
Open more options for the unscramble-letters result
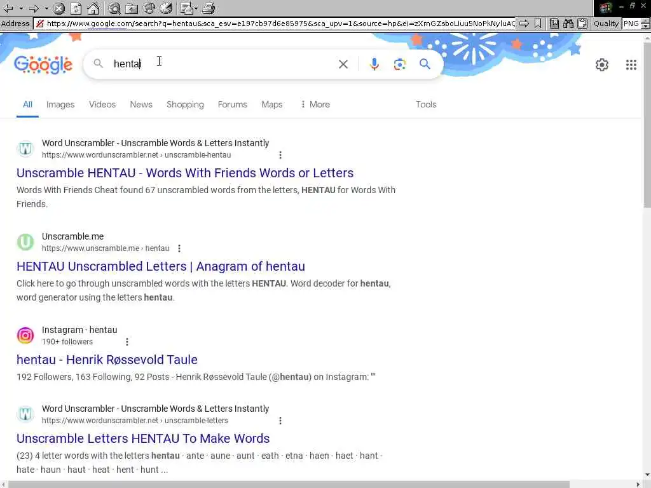(280, 421)
